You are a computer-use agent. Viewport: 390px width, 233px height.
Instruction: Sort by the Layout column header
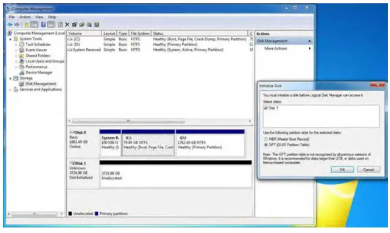109,33
